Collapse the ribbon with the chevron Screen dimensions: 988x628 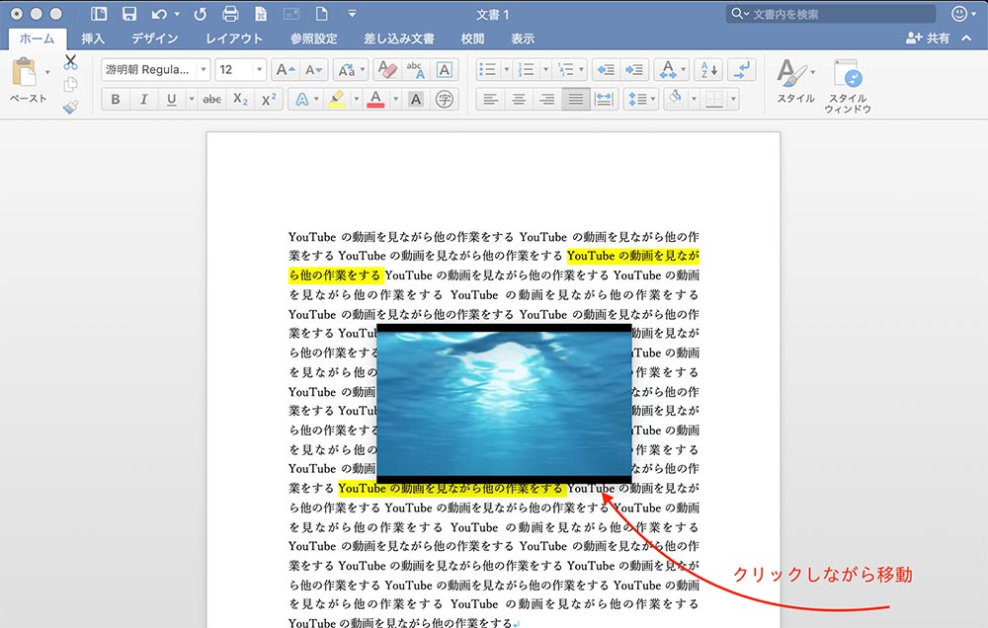pyautogui.click(x=966, y=39)
